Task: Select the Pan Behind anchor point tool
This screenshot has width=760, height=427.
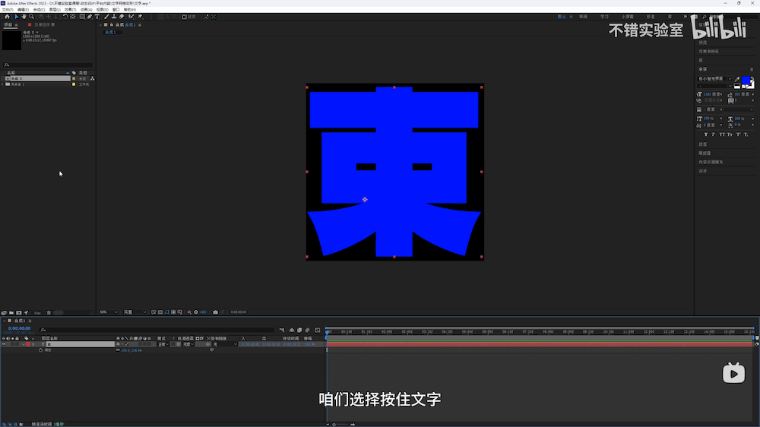Action: click(x=73, y=17)
